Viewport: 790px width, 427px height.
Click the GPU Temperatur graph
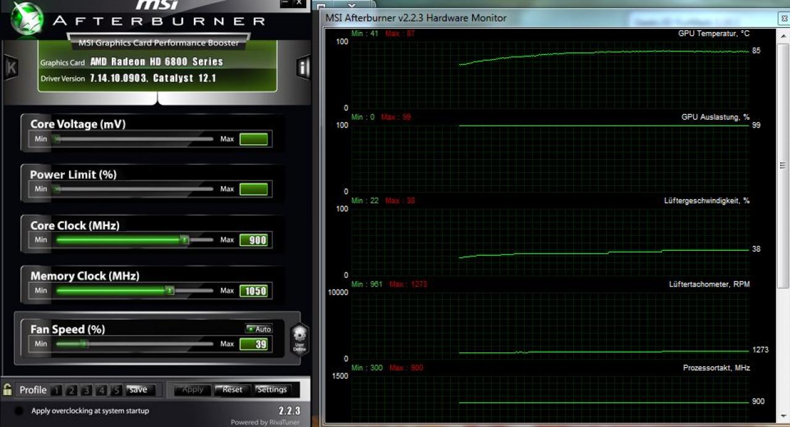tap(551, 75)
